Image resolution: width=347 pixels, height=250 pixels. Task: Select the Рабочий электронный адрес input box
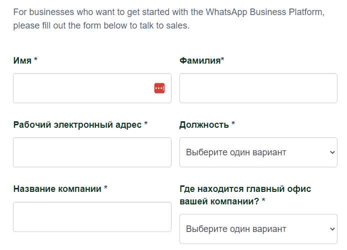[x=92, y=152]
